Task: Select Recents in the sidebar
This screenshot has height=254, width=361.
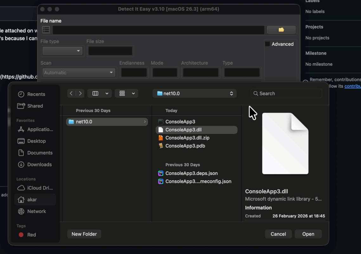Action: (x=35, y=94)
